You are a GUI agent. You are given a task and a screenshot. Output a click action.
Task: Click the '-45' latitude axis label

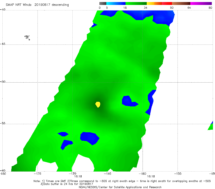click(x=3, y=44)
